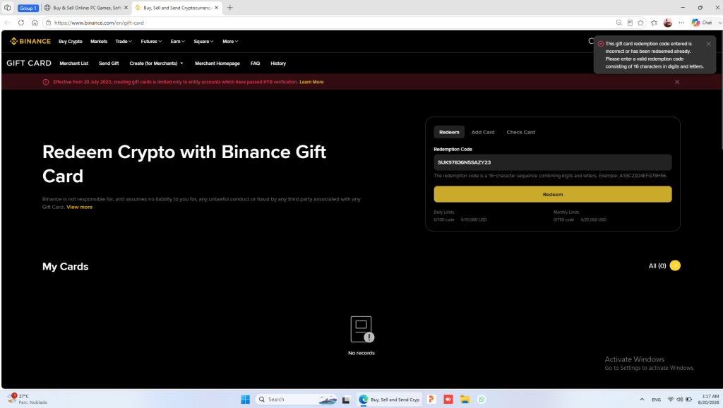723x408 pixels.
Task: Dismiss the redemption error notification
Action: tap(708, 44)
